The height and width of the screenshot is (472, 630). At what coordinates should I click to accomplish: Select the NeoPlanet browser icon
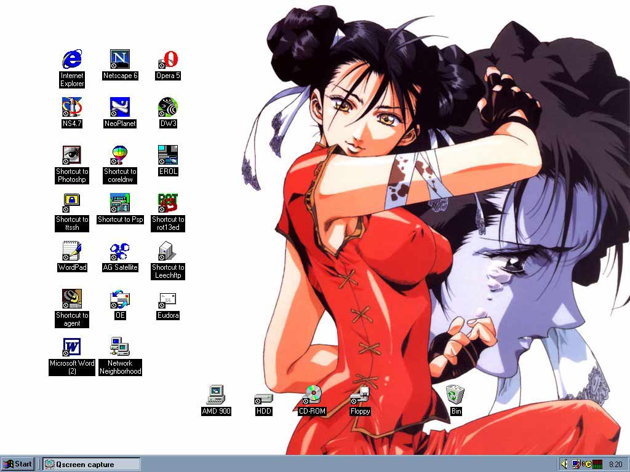(120, 107)
